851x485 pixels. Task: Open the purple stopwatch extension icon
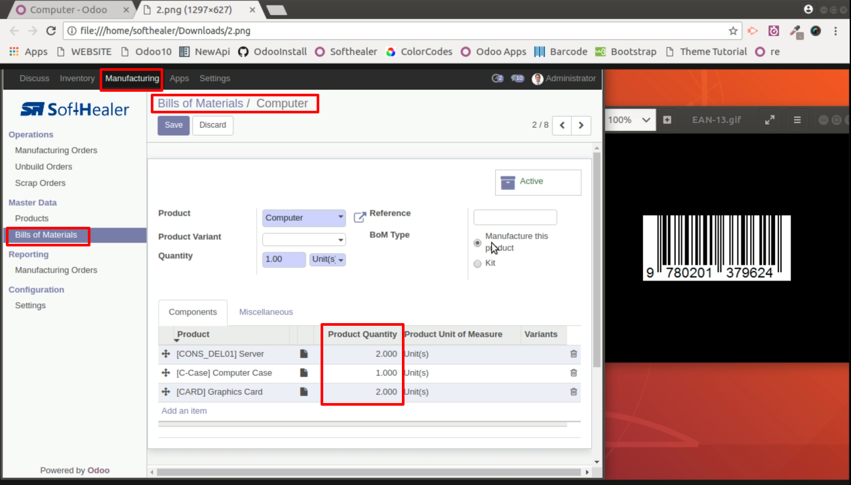774,31
